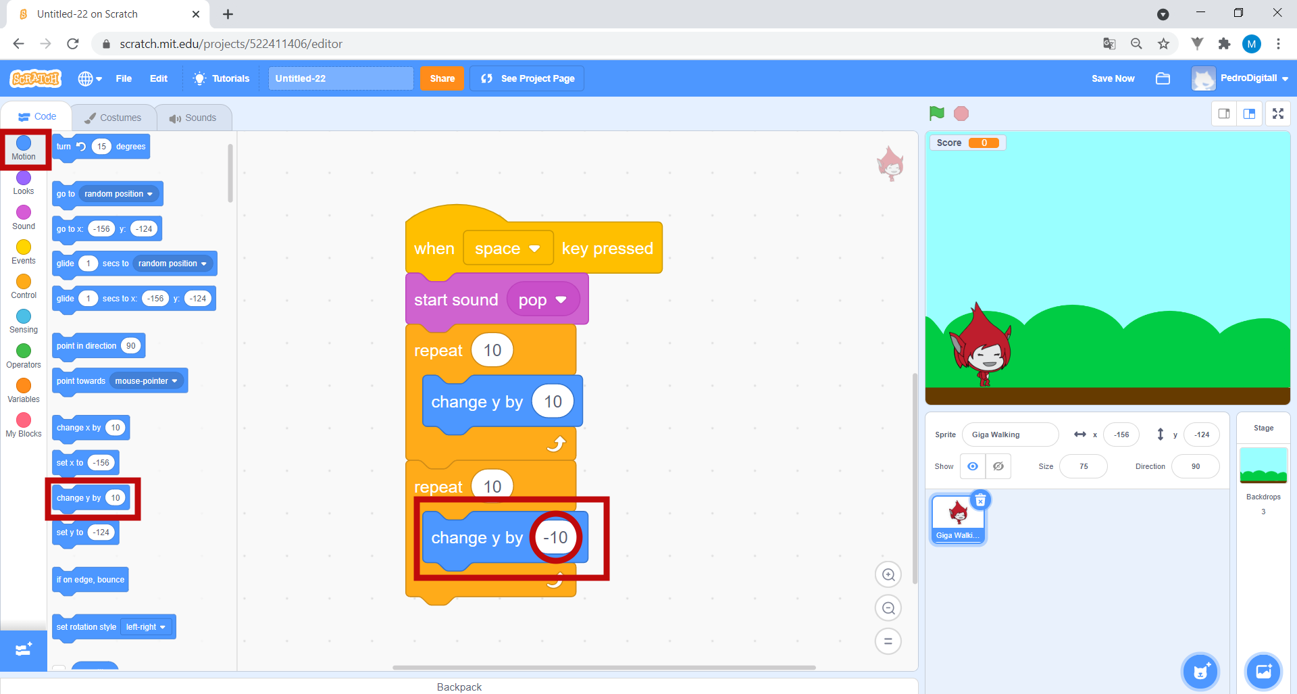Open the Edit menu
The height and width of the screenshot is (694, 1297).
(x=159, y=78)
